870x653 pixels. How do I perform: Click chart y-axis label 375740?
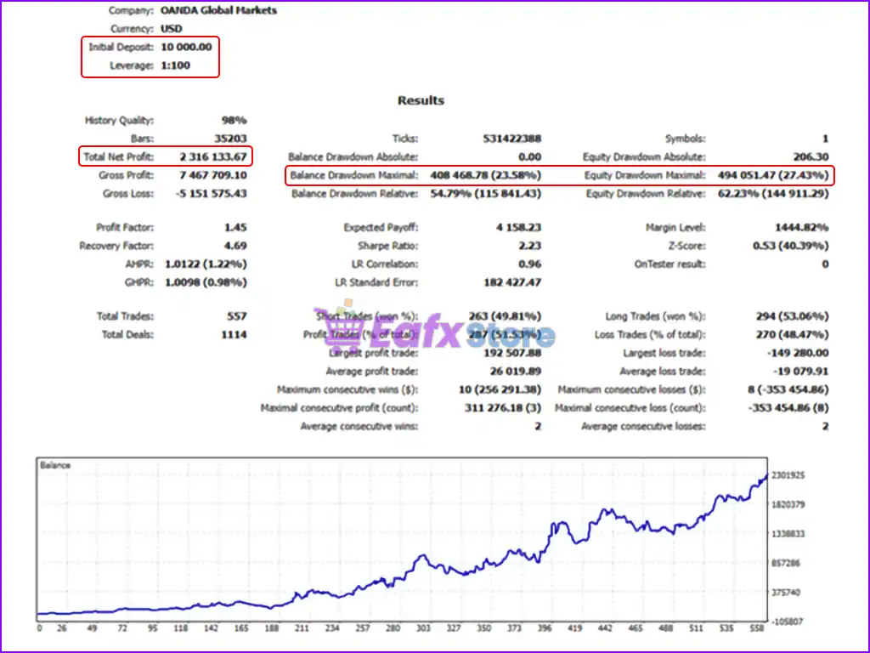click(786, 593)
